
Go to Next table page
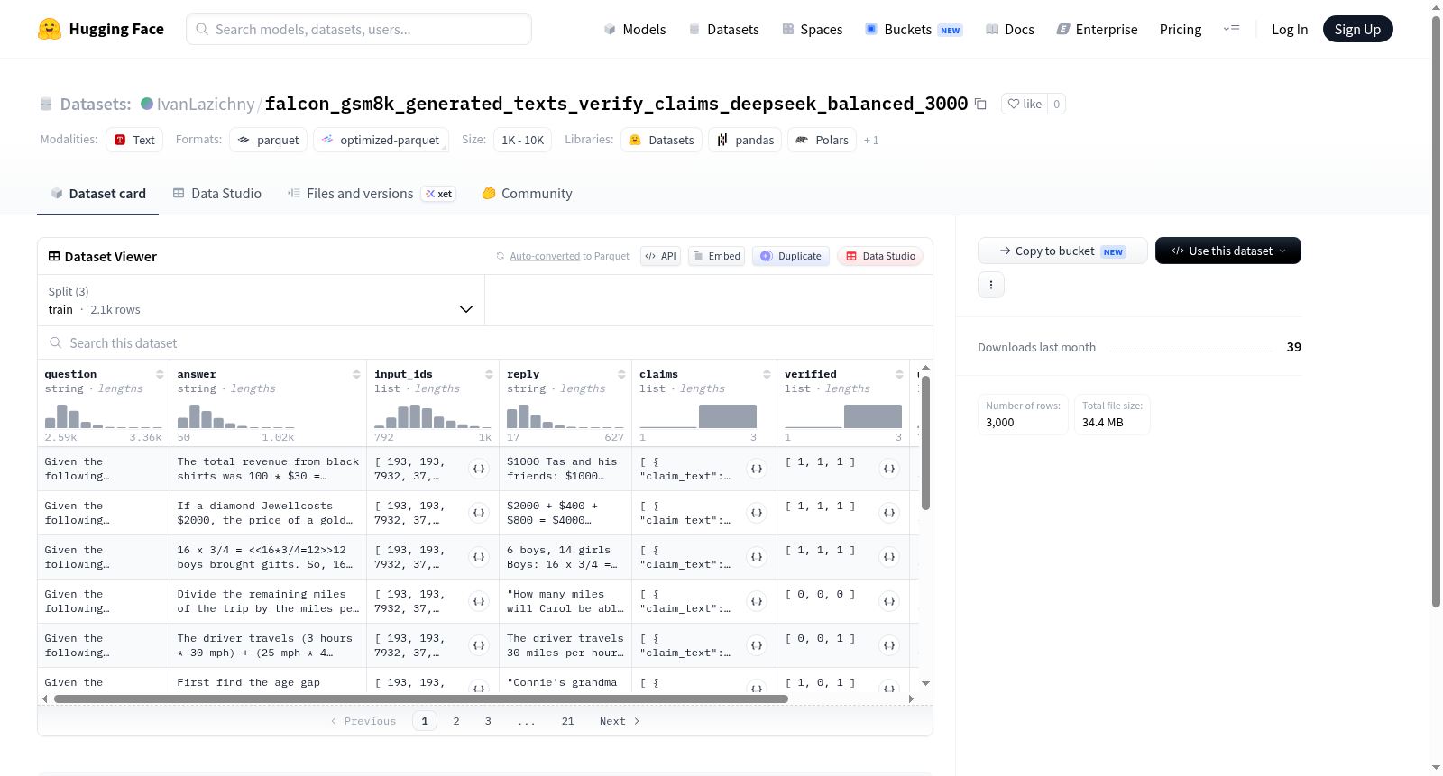point(620,721)
